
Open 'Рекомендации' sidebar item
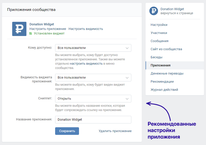pos(162,82)
